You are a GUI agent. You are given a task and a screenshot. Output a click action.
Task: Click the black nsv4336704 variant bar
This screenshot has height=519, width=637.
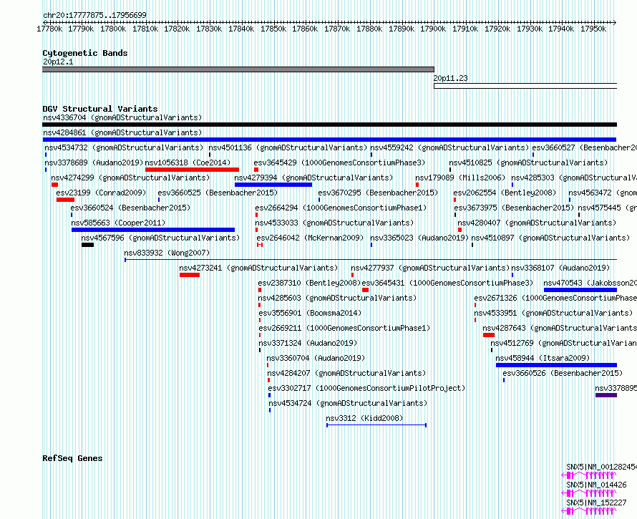point(329,125)
